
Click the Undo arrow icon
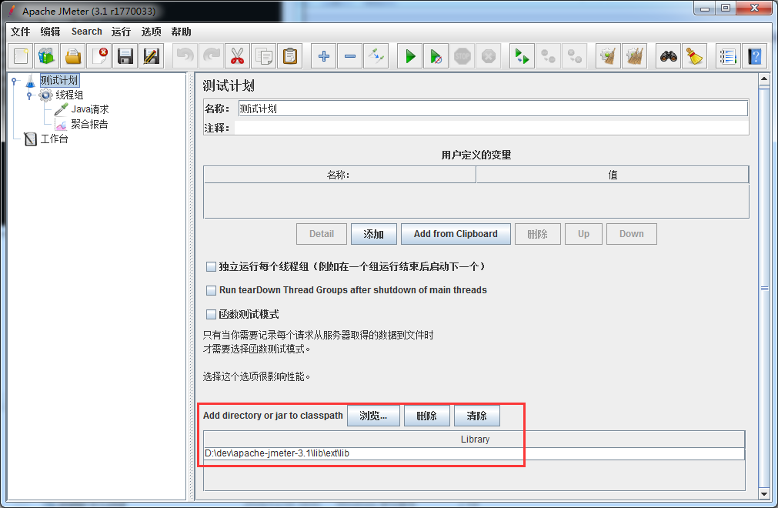coord(185,56)
